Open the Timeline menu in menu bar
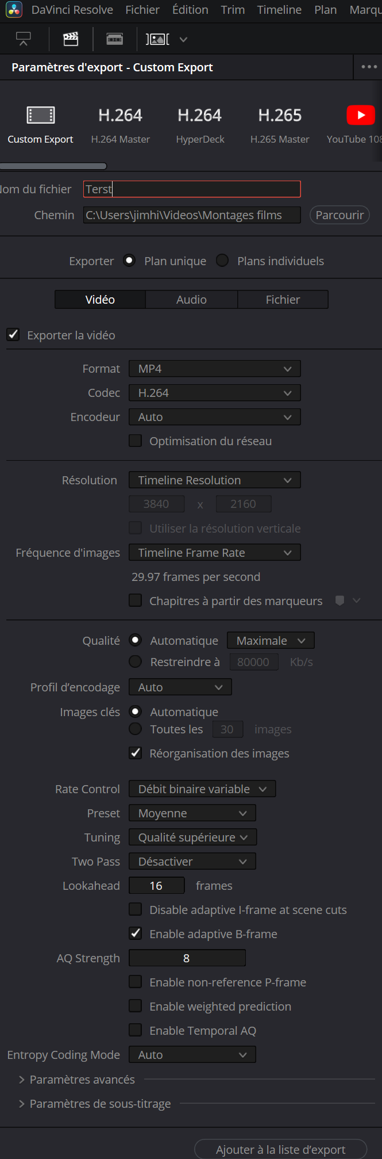Image resolution: width=382 pixels, height=1159 pixels. click(x=279, y=10)
